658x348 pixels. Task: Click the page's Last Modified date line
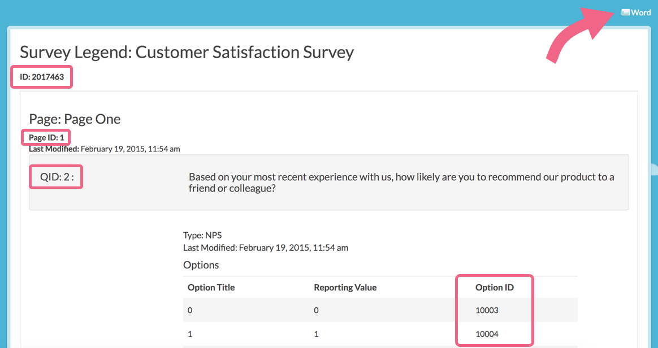(x=105, y=149)
